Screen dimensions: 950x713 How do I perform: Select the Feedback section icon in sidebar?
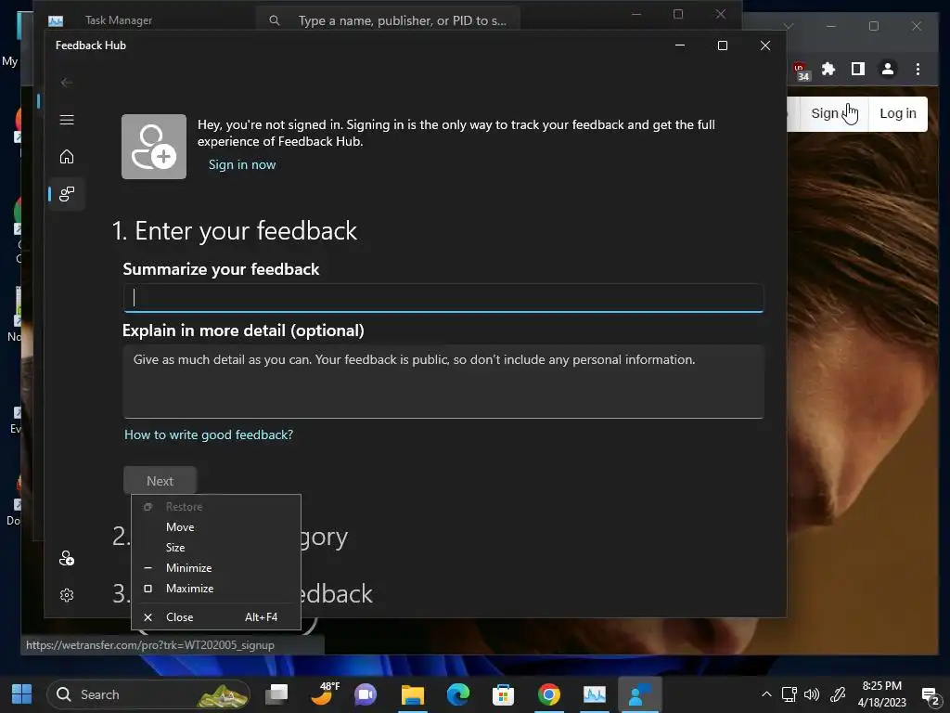pyautogui.click(x=67, y=194)
